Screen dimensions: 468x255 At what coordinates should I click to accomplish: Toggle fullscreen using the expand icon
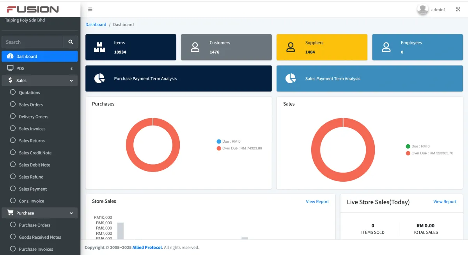458,9
